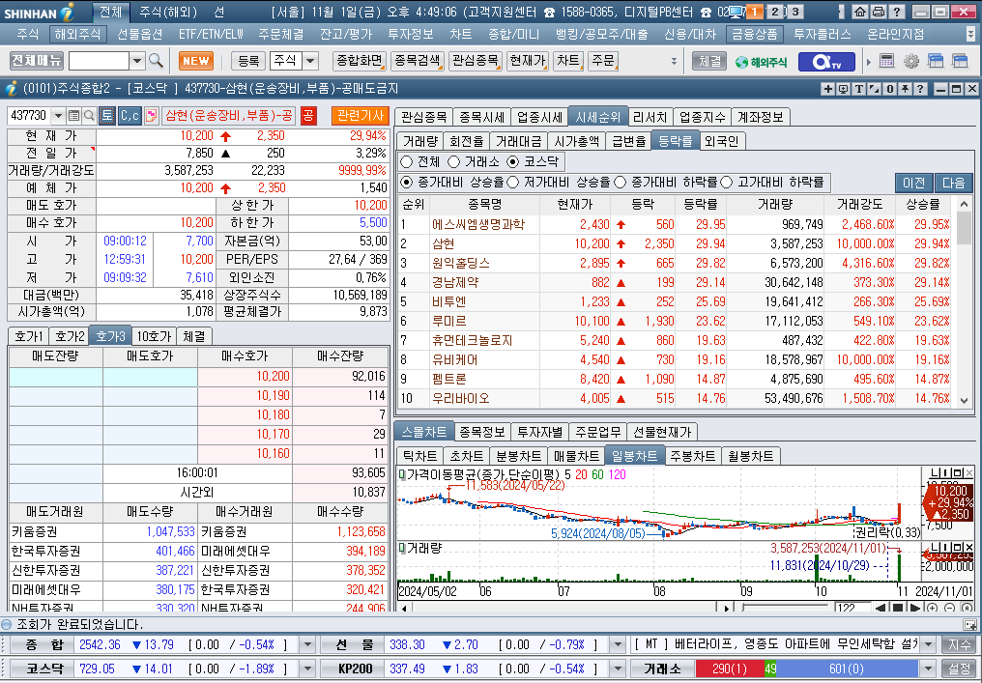Click the 전체메뉴 button
Screen dimensions: 982x683
[x=37, y=61]
